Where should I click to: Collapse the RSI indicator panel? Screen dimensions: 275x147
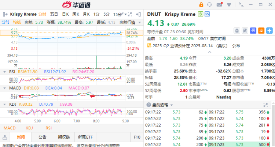[x=5, y=72]
